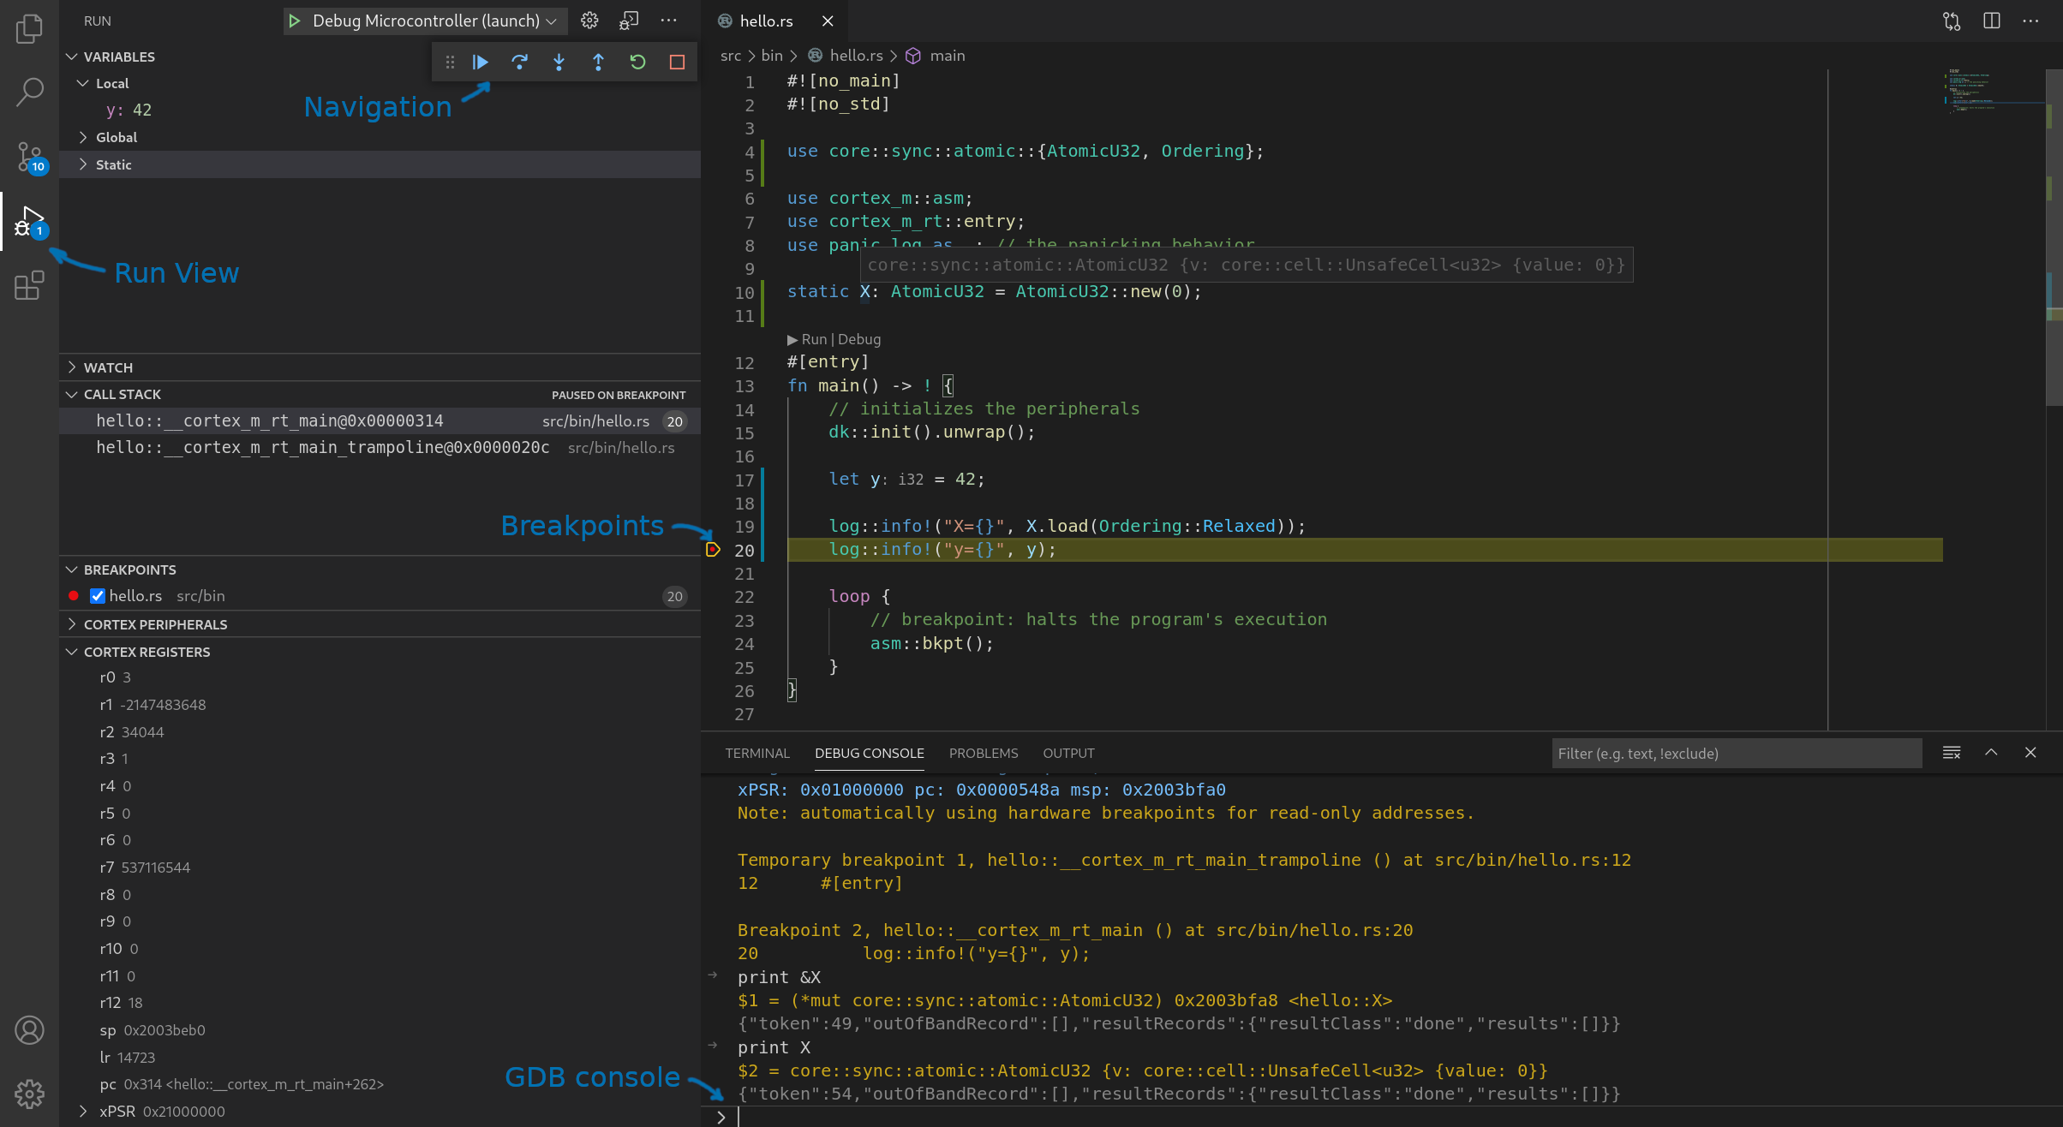This screenshot has height=1127, width=2063.
Task: Open Changes compare icon in editor title
Action: pyautogui.click(x=1952, y=21)
